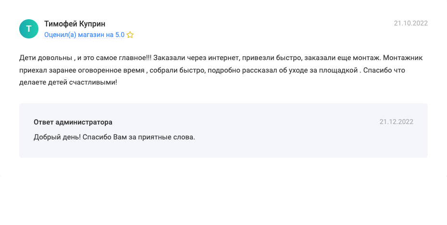Click 'приехал заранее оговоренное время' in the review
This screenshot has width=447, height=225.
point(82,70)
